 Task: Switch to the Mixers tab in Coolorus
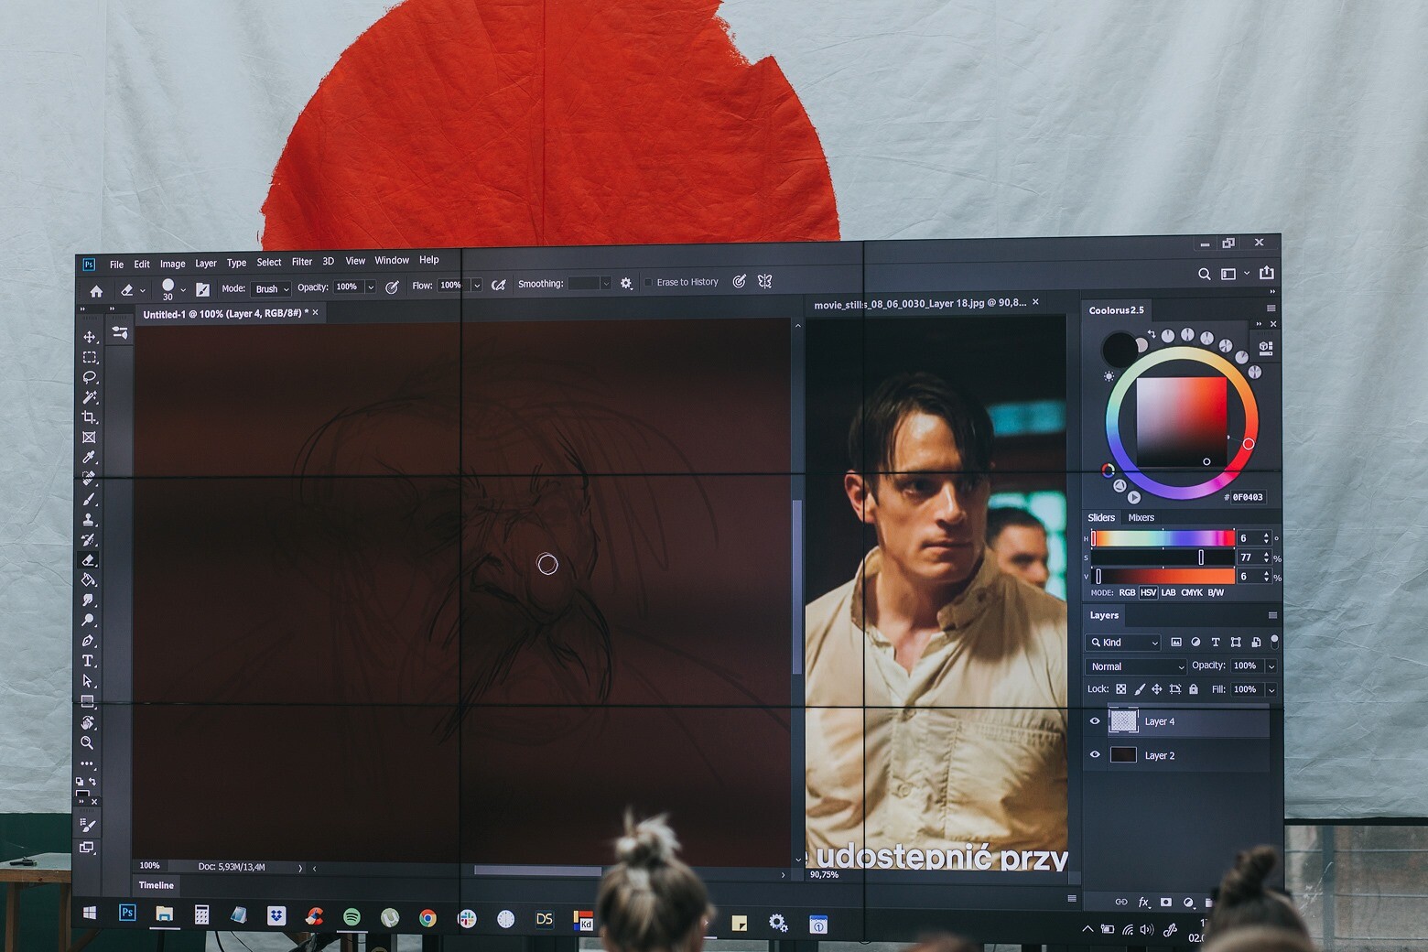tap(1141, 518)
